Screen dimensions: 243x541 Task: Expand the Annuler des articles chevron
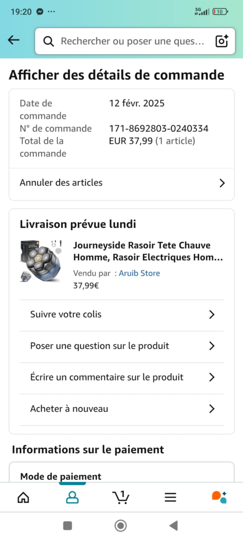(222, 183)
